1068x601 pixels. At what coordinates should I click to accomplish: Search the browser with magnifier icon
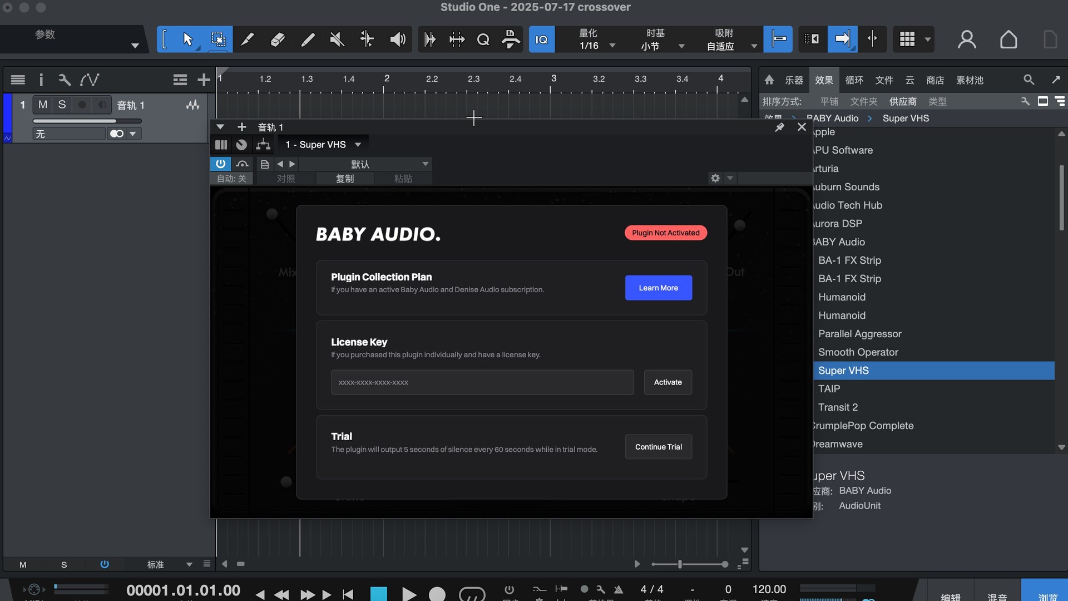(1029, 80)
